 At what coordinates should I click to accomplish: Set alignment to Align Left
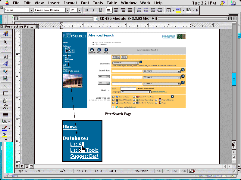click(x=109, y=10)
